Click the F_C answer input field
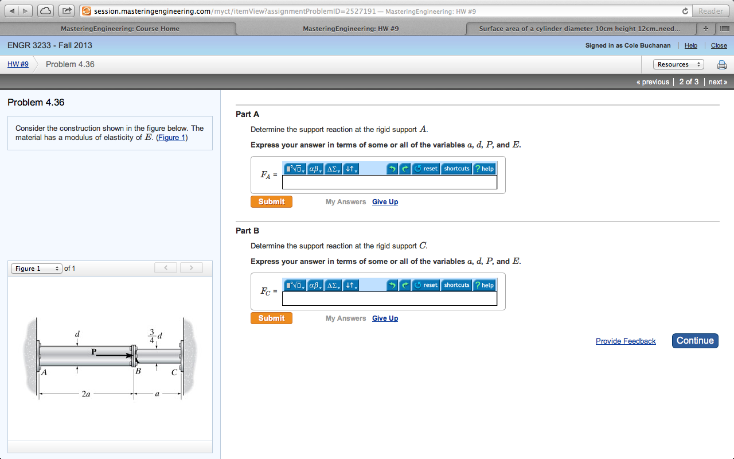This screenshot has width=734, height=459. coord(389,299)
